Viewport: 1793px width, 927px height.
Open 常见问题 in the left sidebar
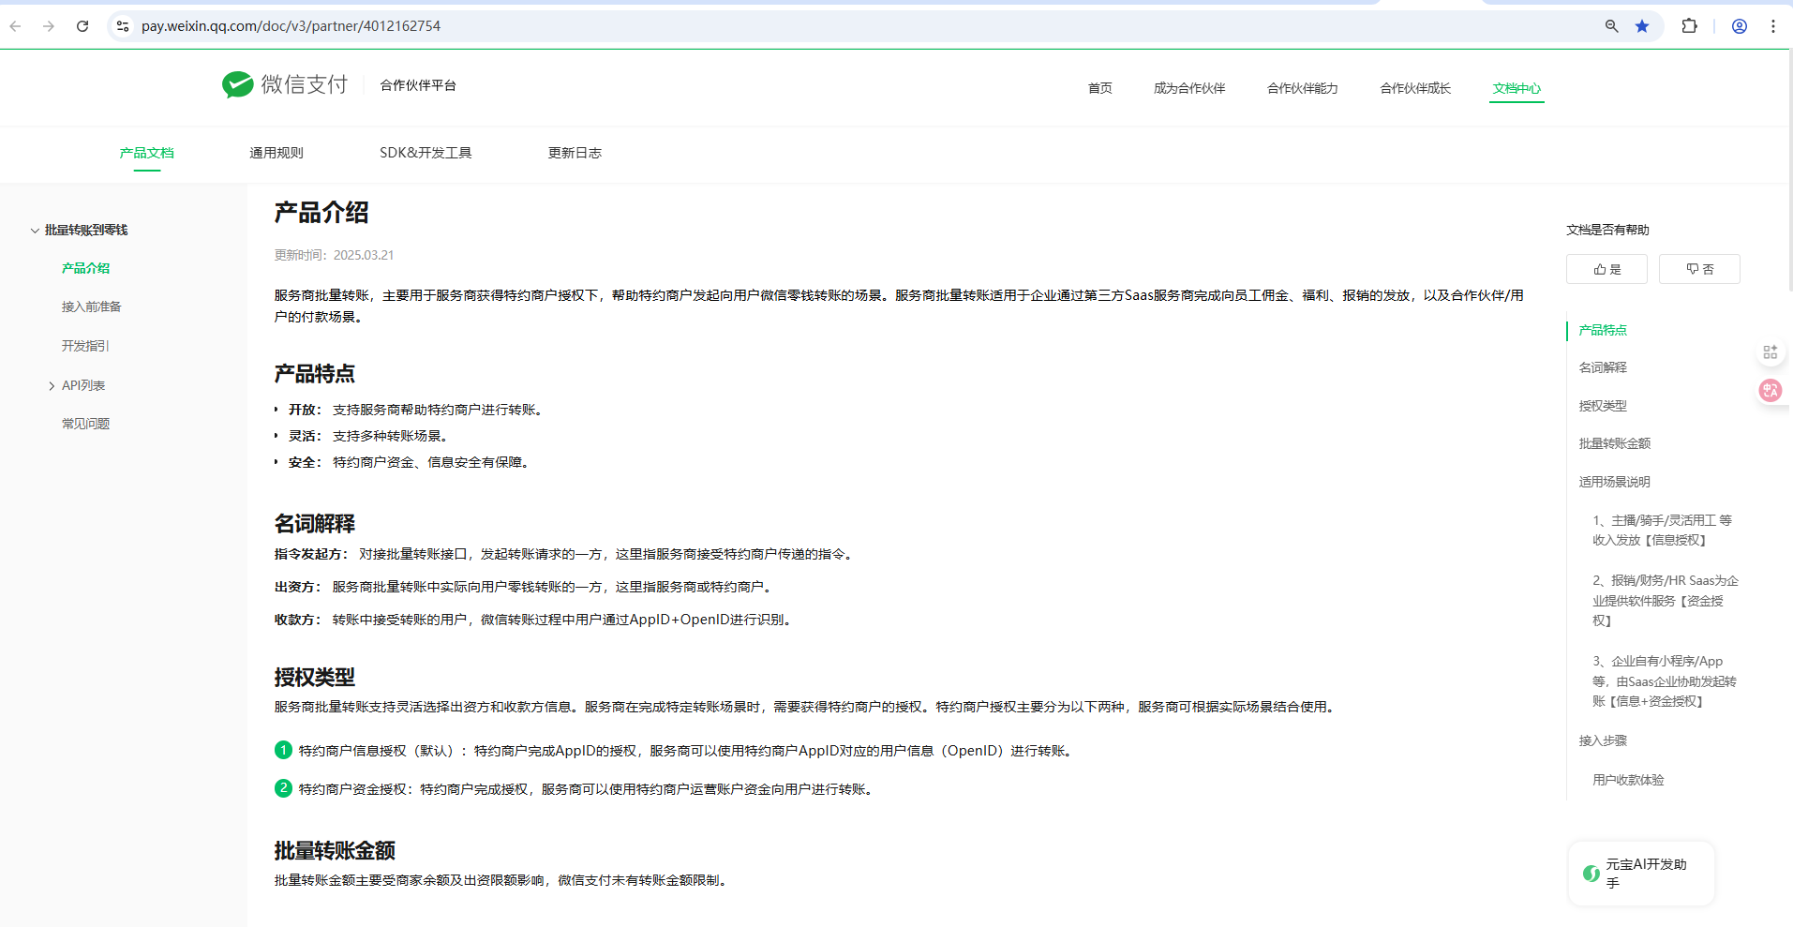[x=85, y=424]
